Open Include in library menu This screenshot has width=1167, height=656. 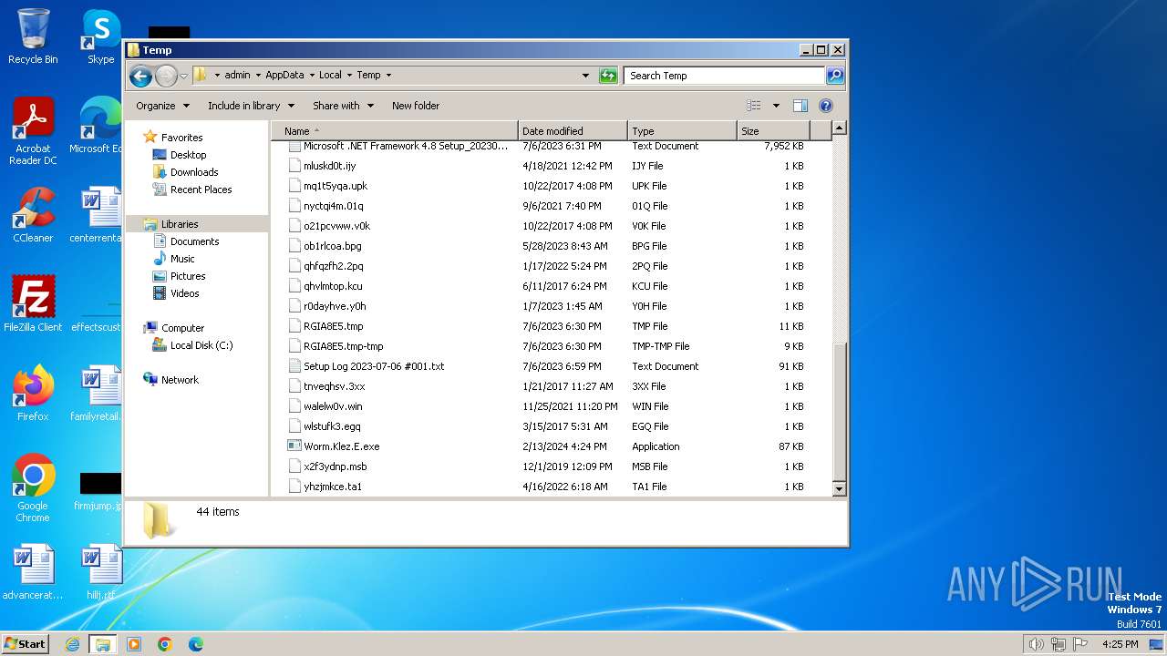(x=251, y=106)
